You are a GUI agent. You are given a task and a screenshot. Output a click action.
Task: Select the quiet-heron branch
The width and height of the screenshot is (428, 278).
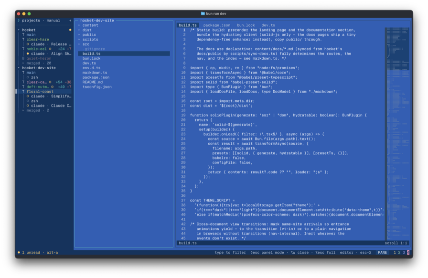coord(39,58)
